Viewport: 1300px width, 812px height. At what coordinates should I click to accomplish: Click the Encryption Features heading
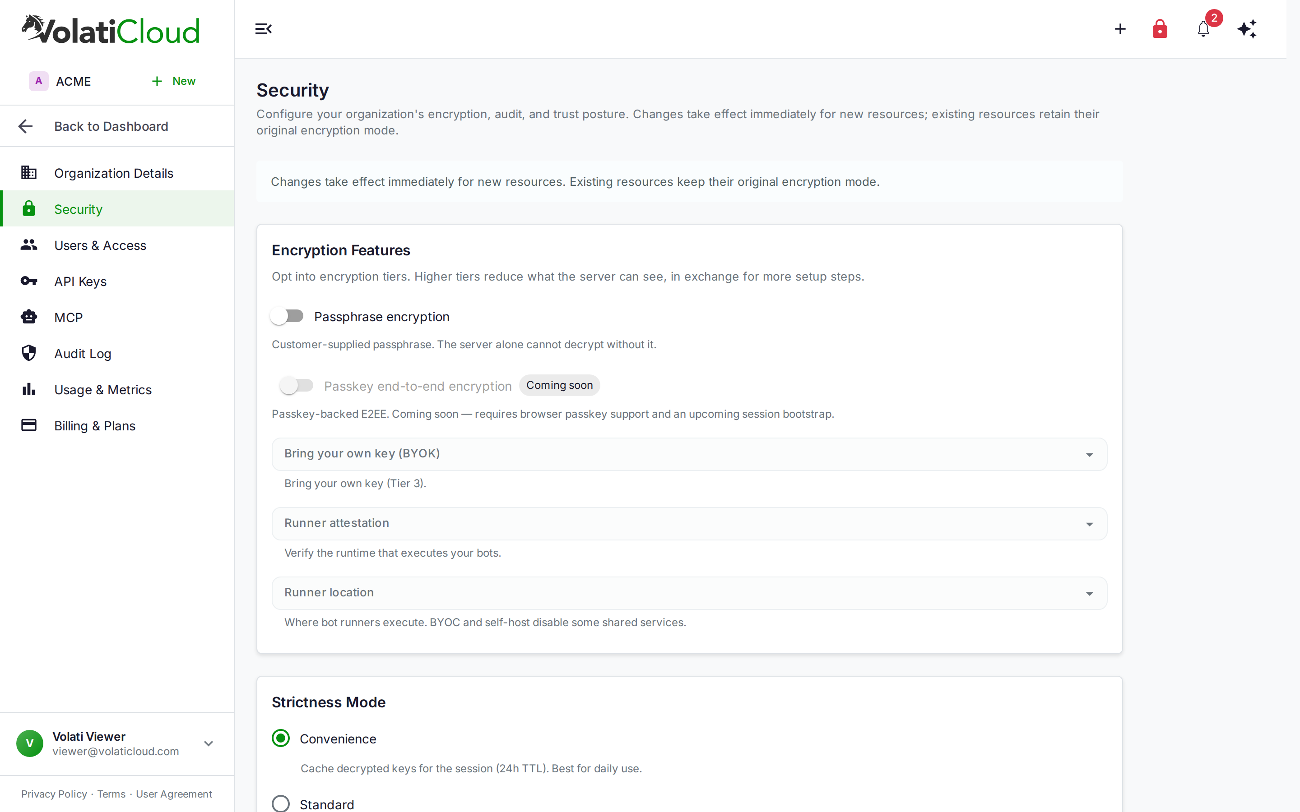pos(341,250)
